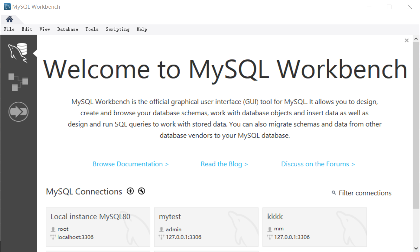The image size is (420, 252).
Task: Open the Edit menu
Action: point(27,29)
